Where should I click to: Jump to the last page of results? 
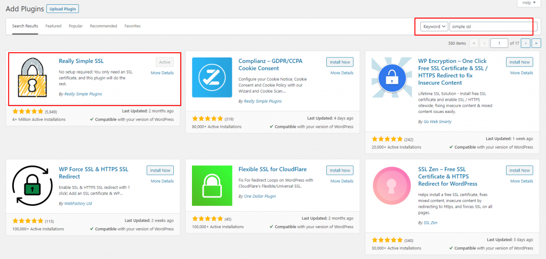point(536,43)
